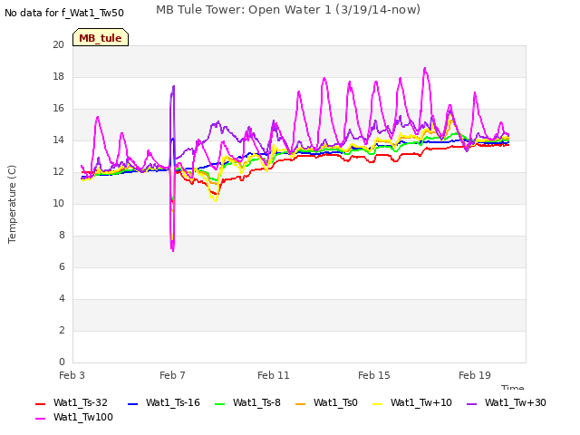Select the Wat1_Ts-32 legend label
The image size is (580, 435).
(x=81, y=402)
